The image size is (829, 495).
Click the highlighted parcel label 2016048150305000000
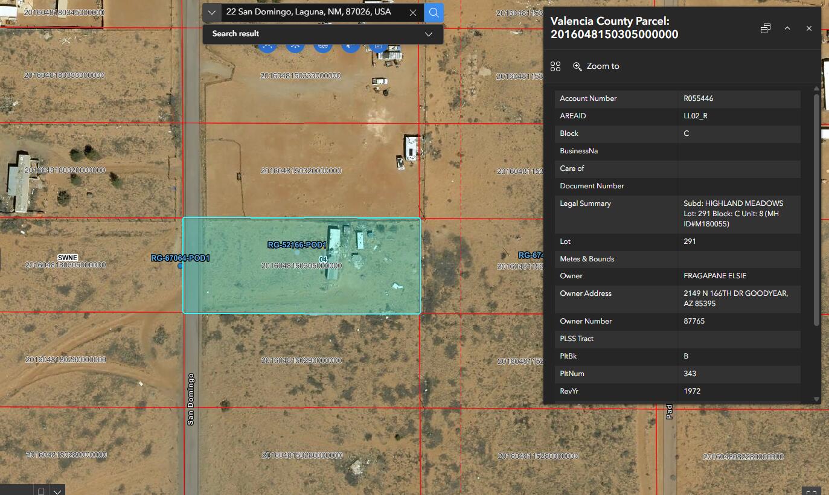click(x=302, y=266)
